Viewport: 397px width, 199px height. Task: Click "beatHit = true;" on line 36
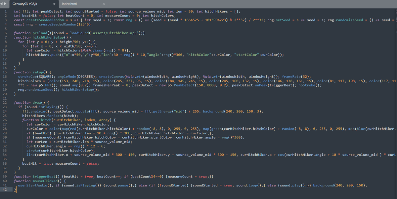pyautogui.click(x=38, y=163)
